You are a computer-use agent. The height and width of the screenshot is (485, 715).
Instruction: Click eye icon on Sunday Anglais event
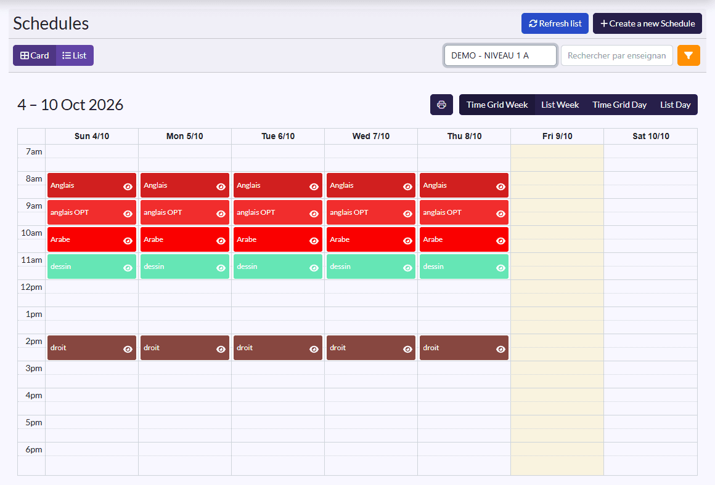128,186
